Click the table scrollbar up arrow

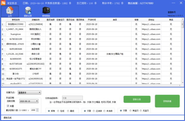[x=183, y=19]
